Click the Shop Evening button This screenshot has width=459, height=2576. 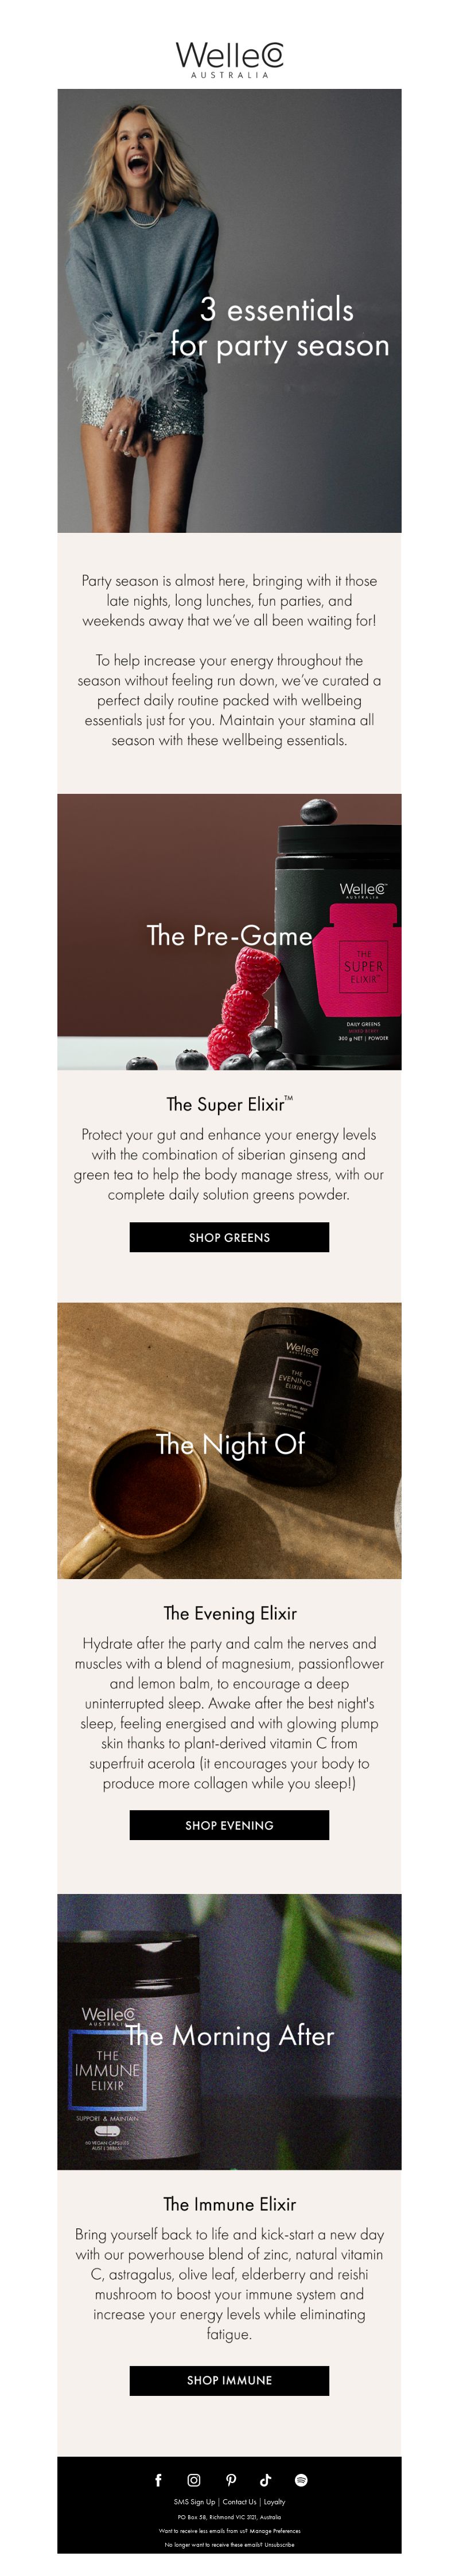pyautogui.click(x=229, y=1825)
